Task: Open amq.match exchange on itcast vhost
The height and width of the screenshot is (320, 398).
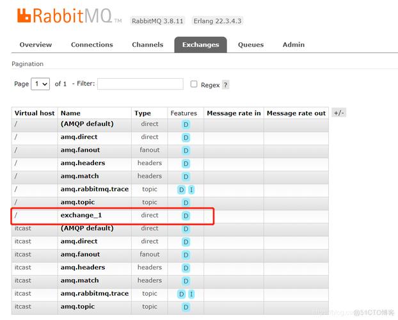Action: [x=80, y=280]
